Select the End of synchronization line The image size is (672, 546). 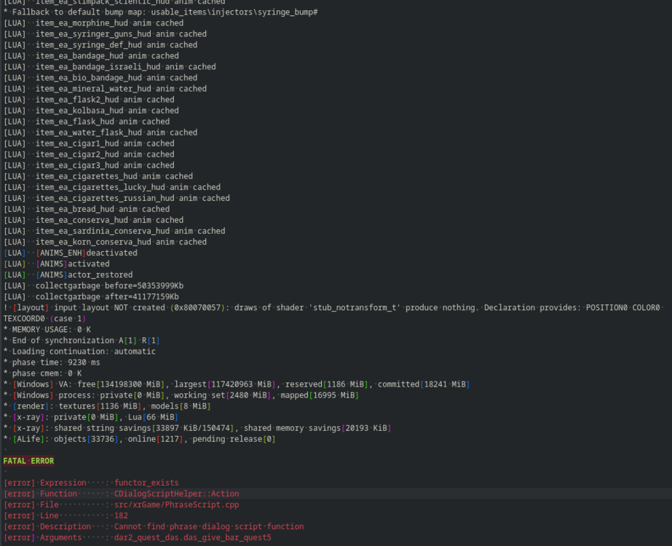[82, 340]
